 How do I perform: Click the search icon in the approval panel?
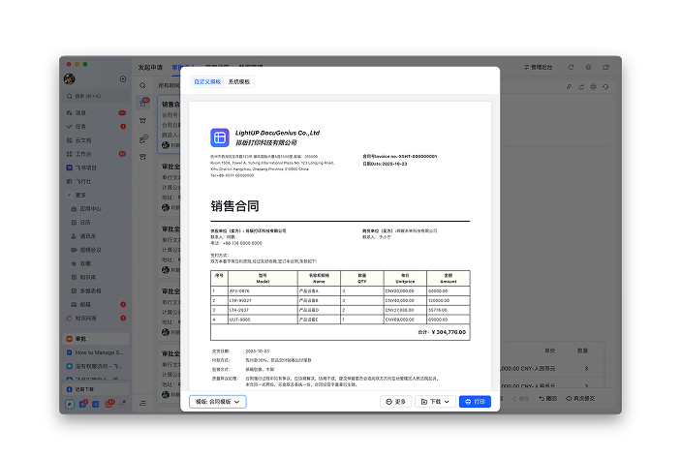(x=143, y=85)
